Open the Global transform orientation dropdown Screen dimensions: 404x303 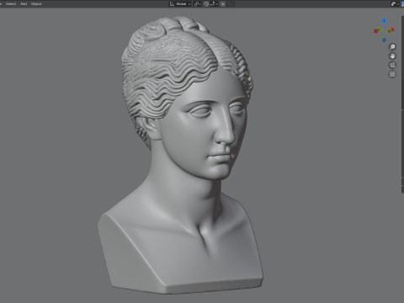[x=180, y=4]
